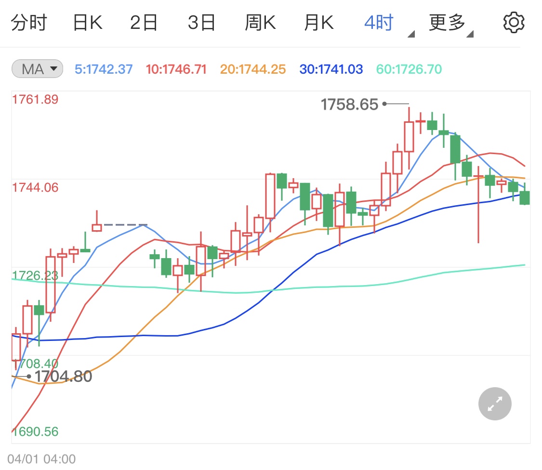Switch to 日K tab

pyautogui.click(x=88, y=23)
